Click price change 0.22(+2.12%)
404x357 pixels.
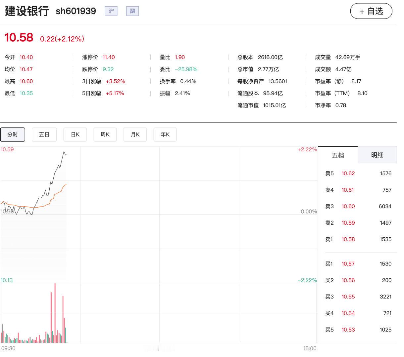click(62, 39)
